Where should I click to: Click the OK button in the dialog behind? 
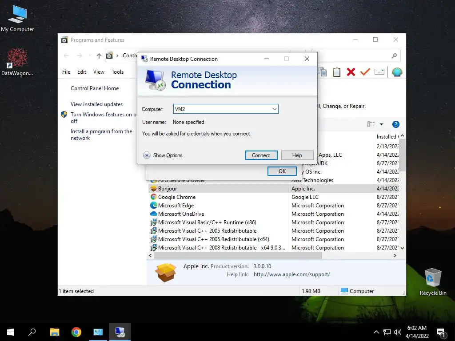pyautogui.click(x=282, y=171)
